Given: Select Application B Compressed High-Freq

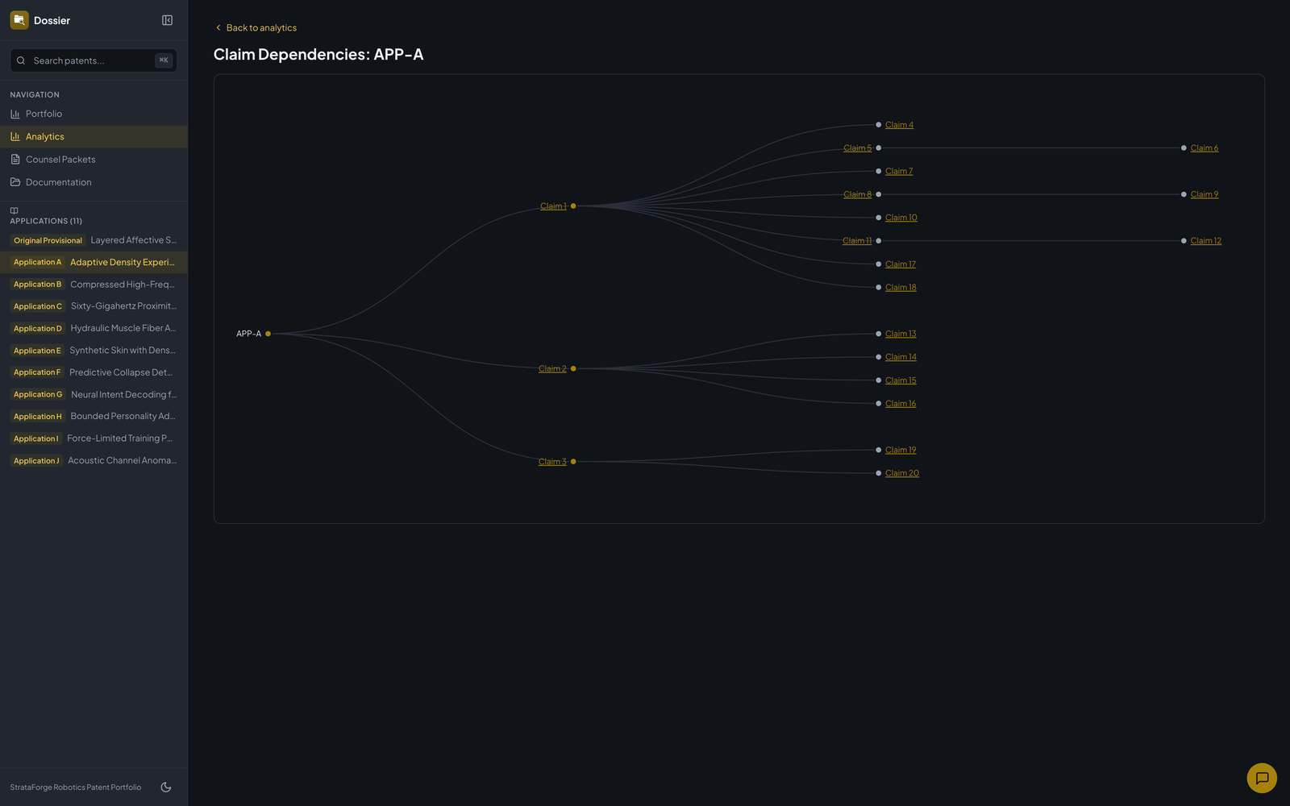Looking at the screenshot, I should tap(94, 285).
